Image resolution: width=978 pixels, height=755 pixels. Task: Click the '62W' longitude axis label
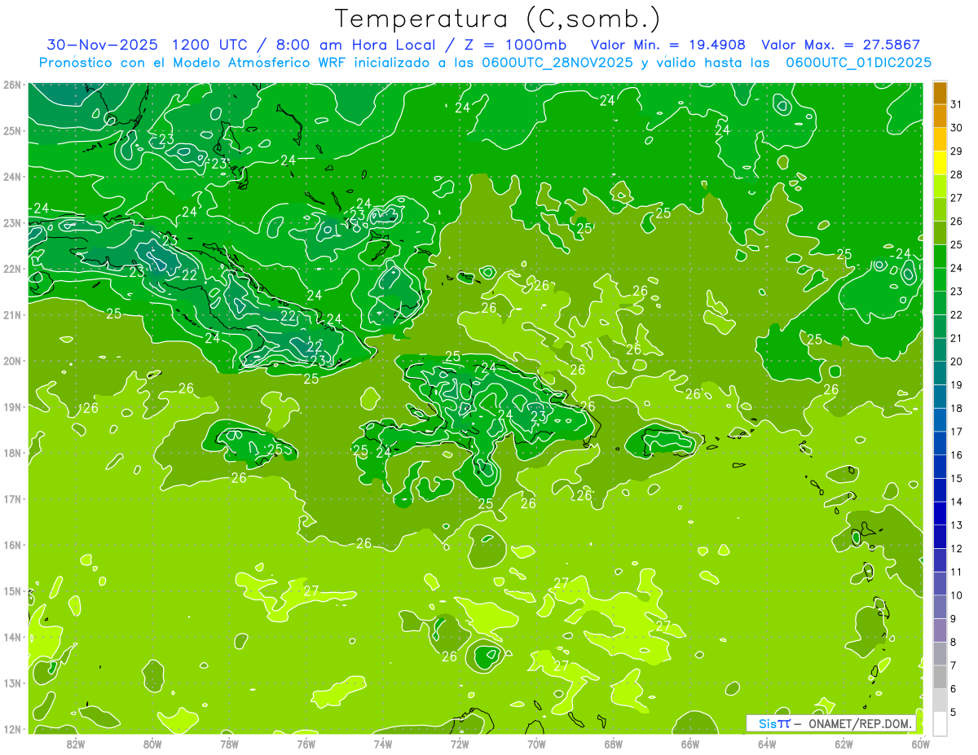[844, 744]
